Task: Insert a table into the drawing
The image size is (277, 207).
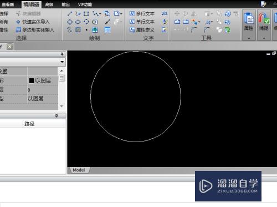Action: coord(107,30)
